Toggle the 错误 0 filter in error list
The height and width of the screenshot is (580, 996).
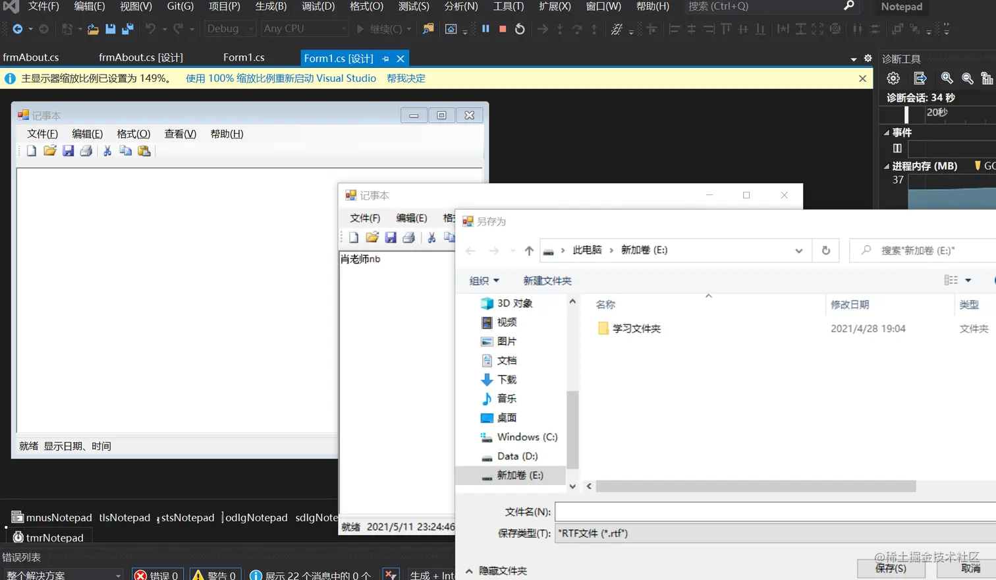[x=158, y=575]
